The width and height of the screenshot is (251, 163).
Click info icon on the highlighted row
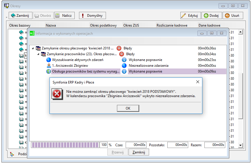pos(124,71)
